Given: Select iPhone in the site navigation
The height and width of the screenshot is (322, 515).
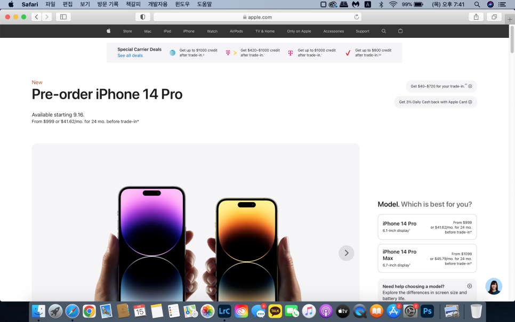Looking at the screenshot, I should tap(189, 31).
